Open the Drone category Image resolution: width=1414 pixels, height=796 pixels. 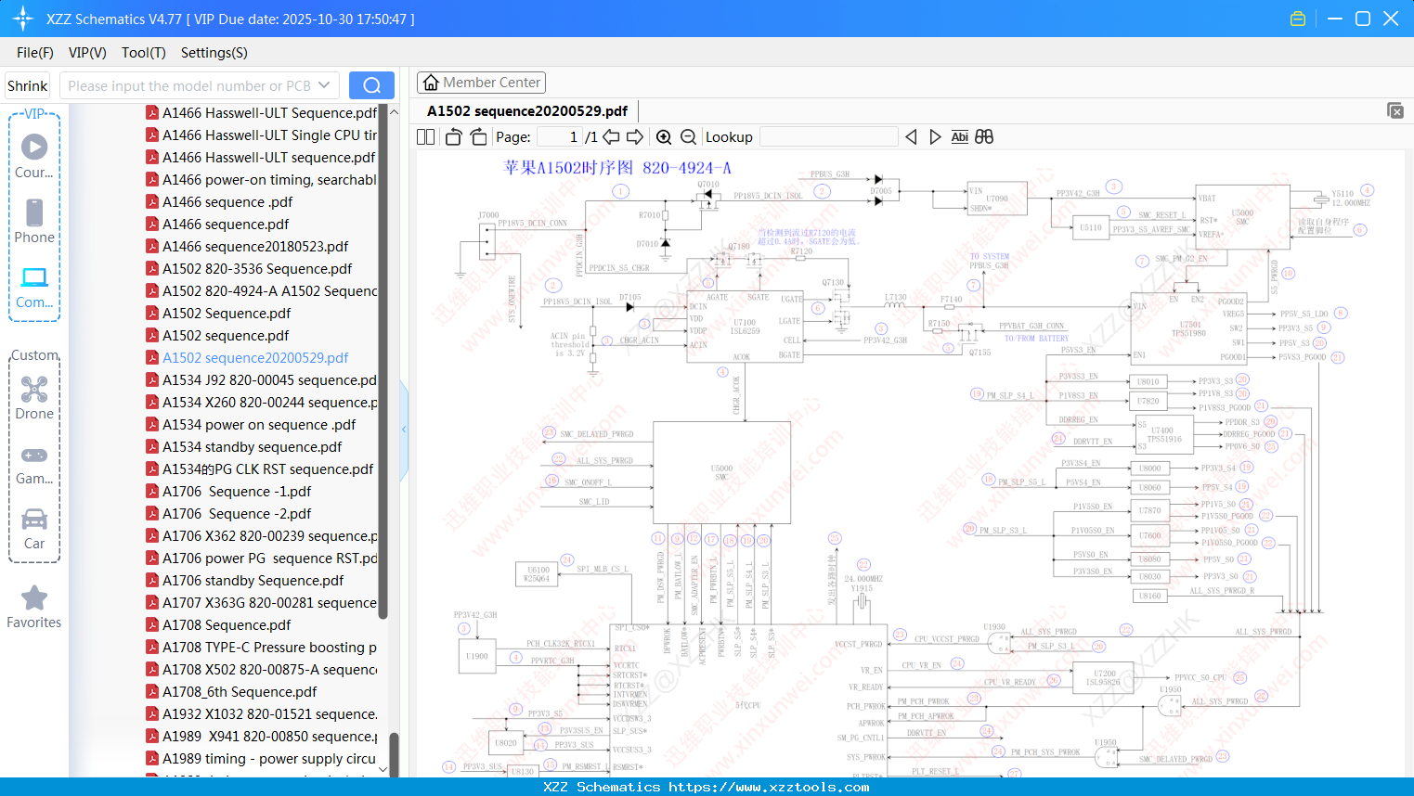click(x=34, y=398)
